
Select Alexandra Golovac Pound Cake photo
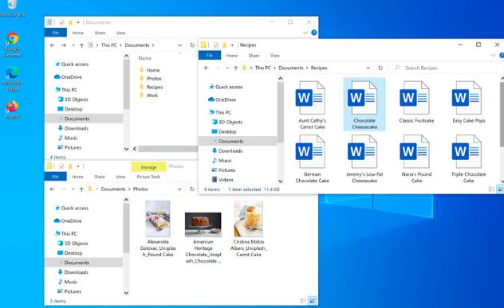[x=158, y=228]
